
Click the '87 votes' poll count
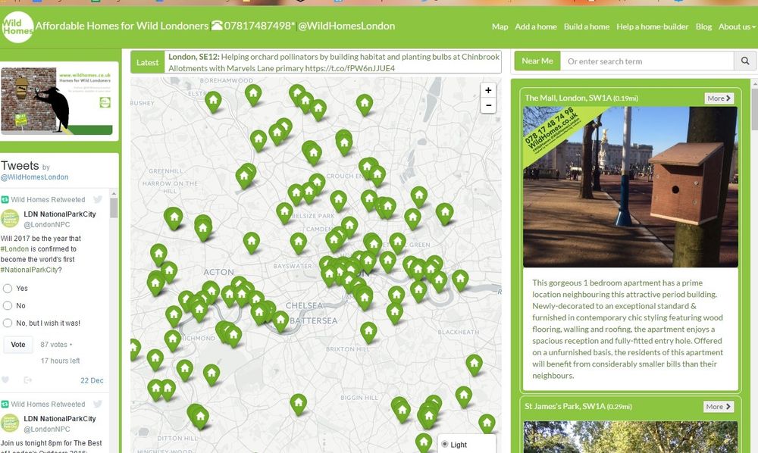54,345
